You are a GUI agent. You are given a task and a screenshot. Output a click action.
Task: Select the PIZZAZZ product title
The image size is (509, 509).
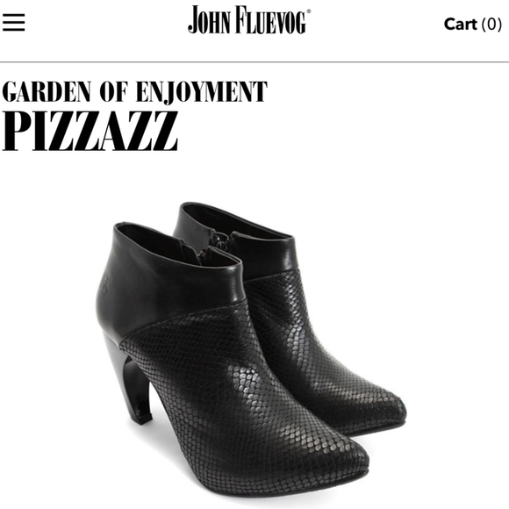(x=90, y=131)
